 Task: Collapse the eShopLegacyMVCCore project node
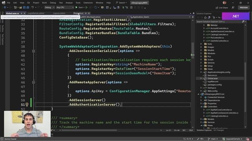tap(198, 94)
